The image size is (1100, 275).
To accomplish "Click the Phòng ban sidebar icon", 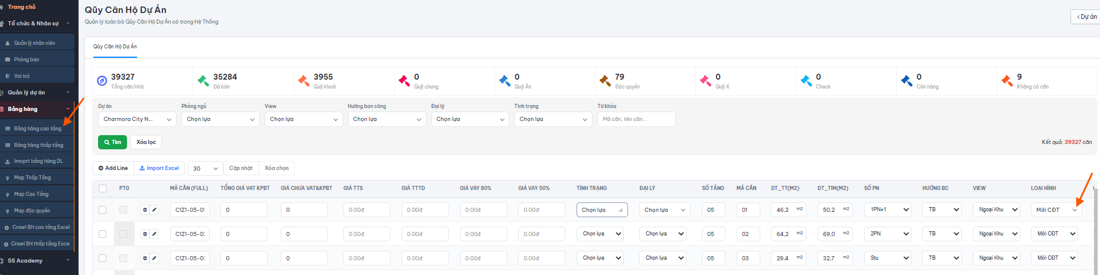I will coord(8,60).
